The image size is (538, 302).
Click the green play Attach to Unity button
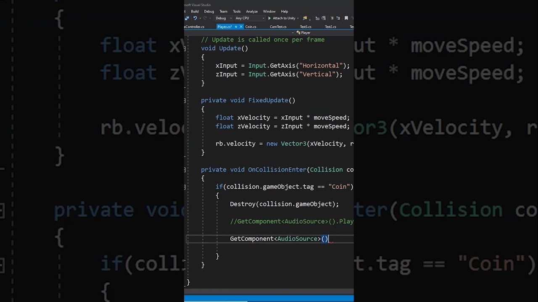282,18
